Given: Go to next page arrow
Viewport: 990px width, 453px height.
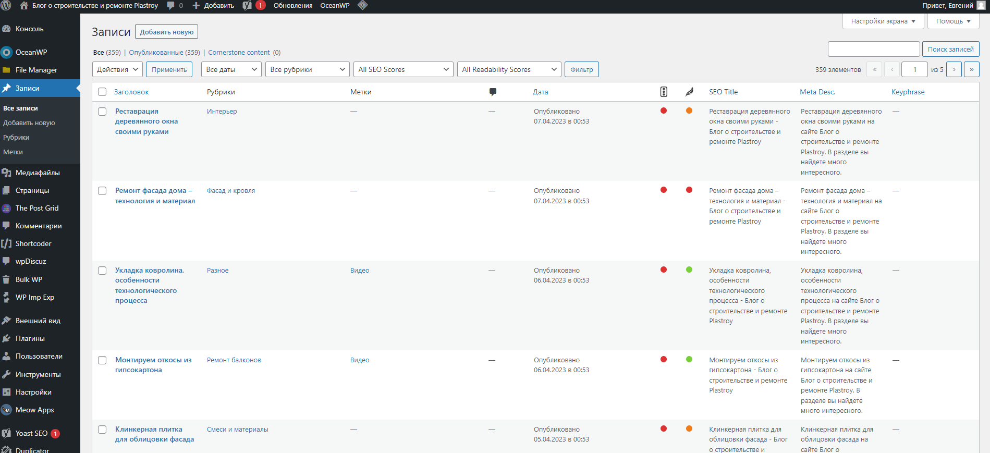Looking at the screenshot, I should tap(954, 69).
